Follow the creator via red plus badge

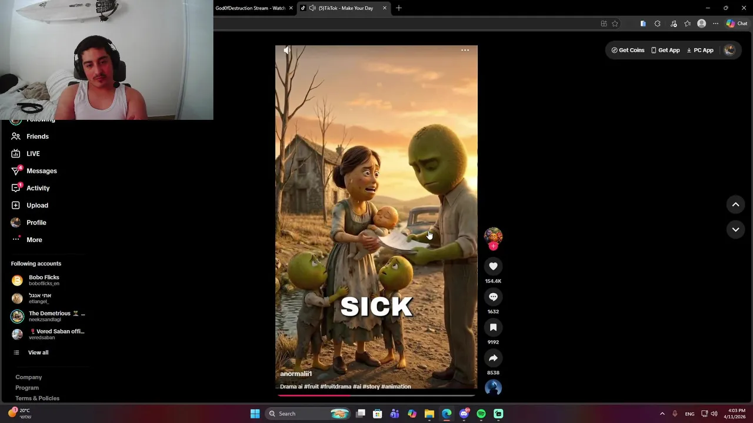pyautogui.click(x=493, y=246)
